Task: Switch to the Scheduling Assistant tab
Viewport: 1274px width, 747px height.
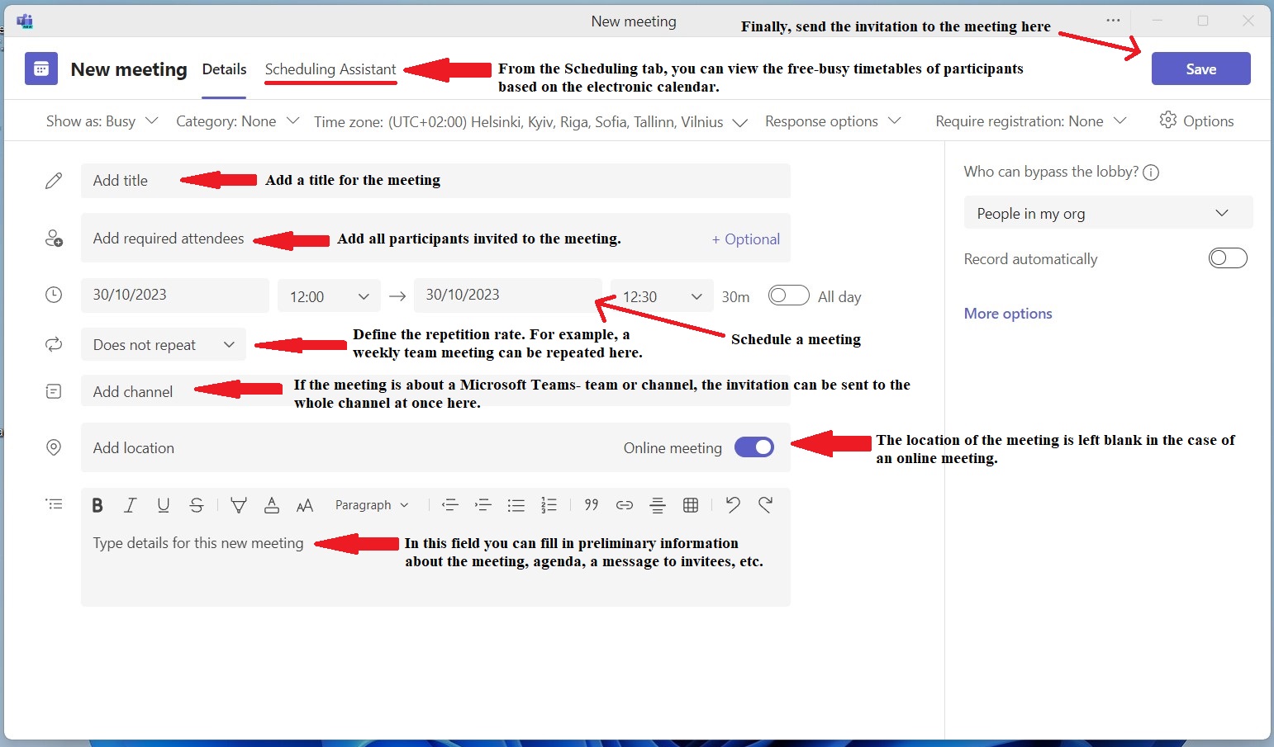Action: coord(330,69)
